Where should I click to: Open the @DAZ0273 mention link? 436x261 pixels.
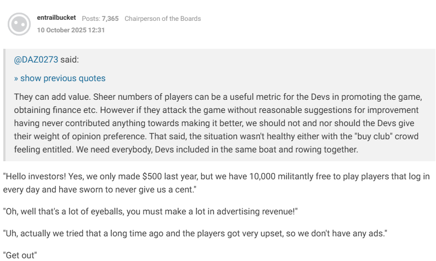(x=36, y=59)
